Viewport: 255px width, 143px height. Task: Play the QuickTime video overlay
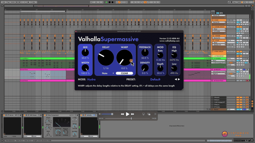pos(127,114)
